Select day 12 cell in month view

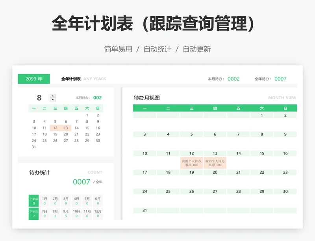(192, 153)
